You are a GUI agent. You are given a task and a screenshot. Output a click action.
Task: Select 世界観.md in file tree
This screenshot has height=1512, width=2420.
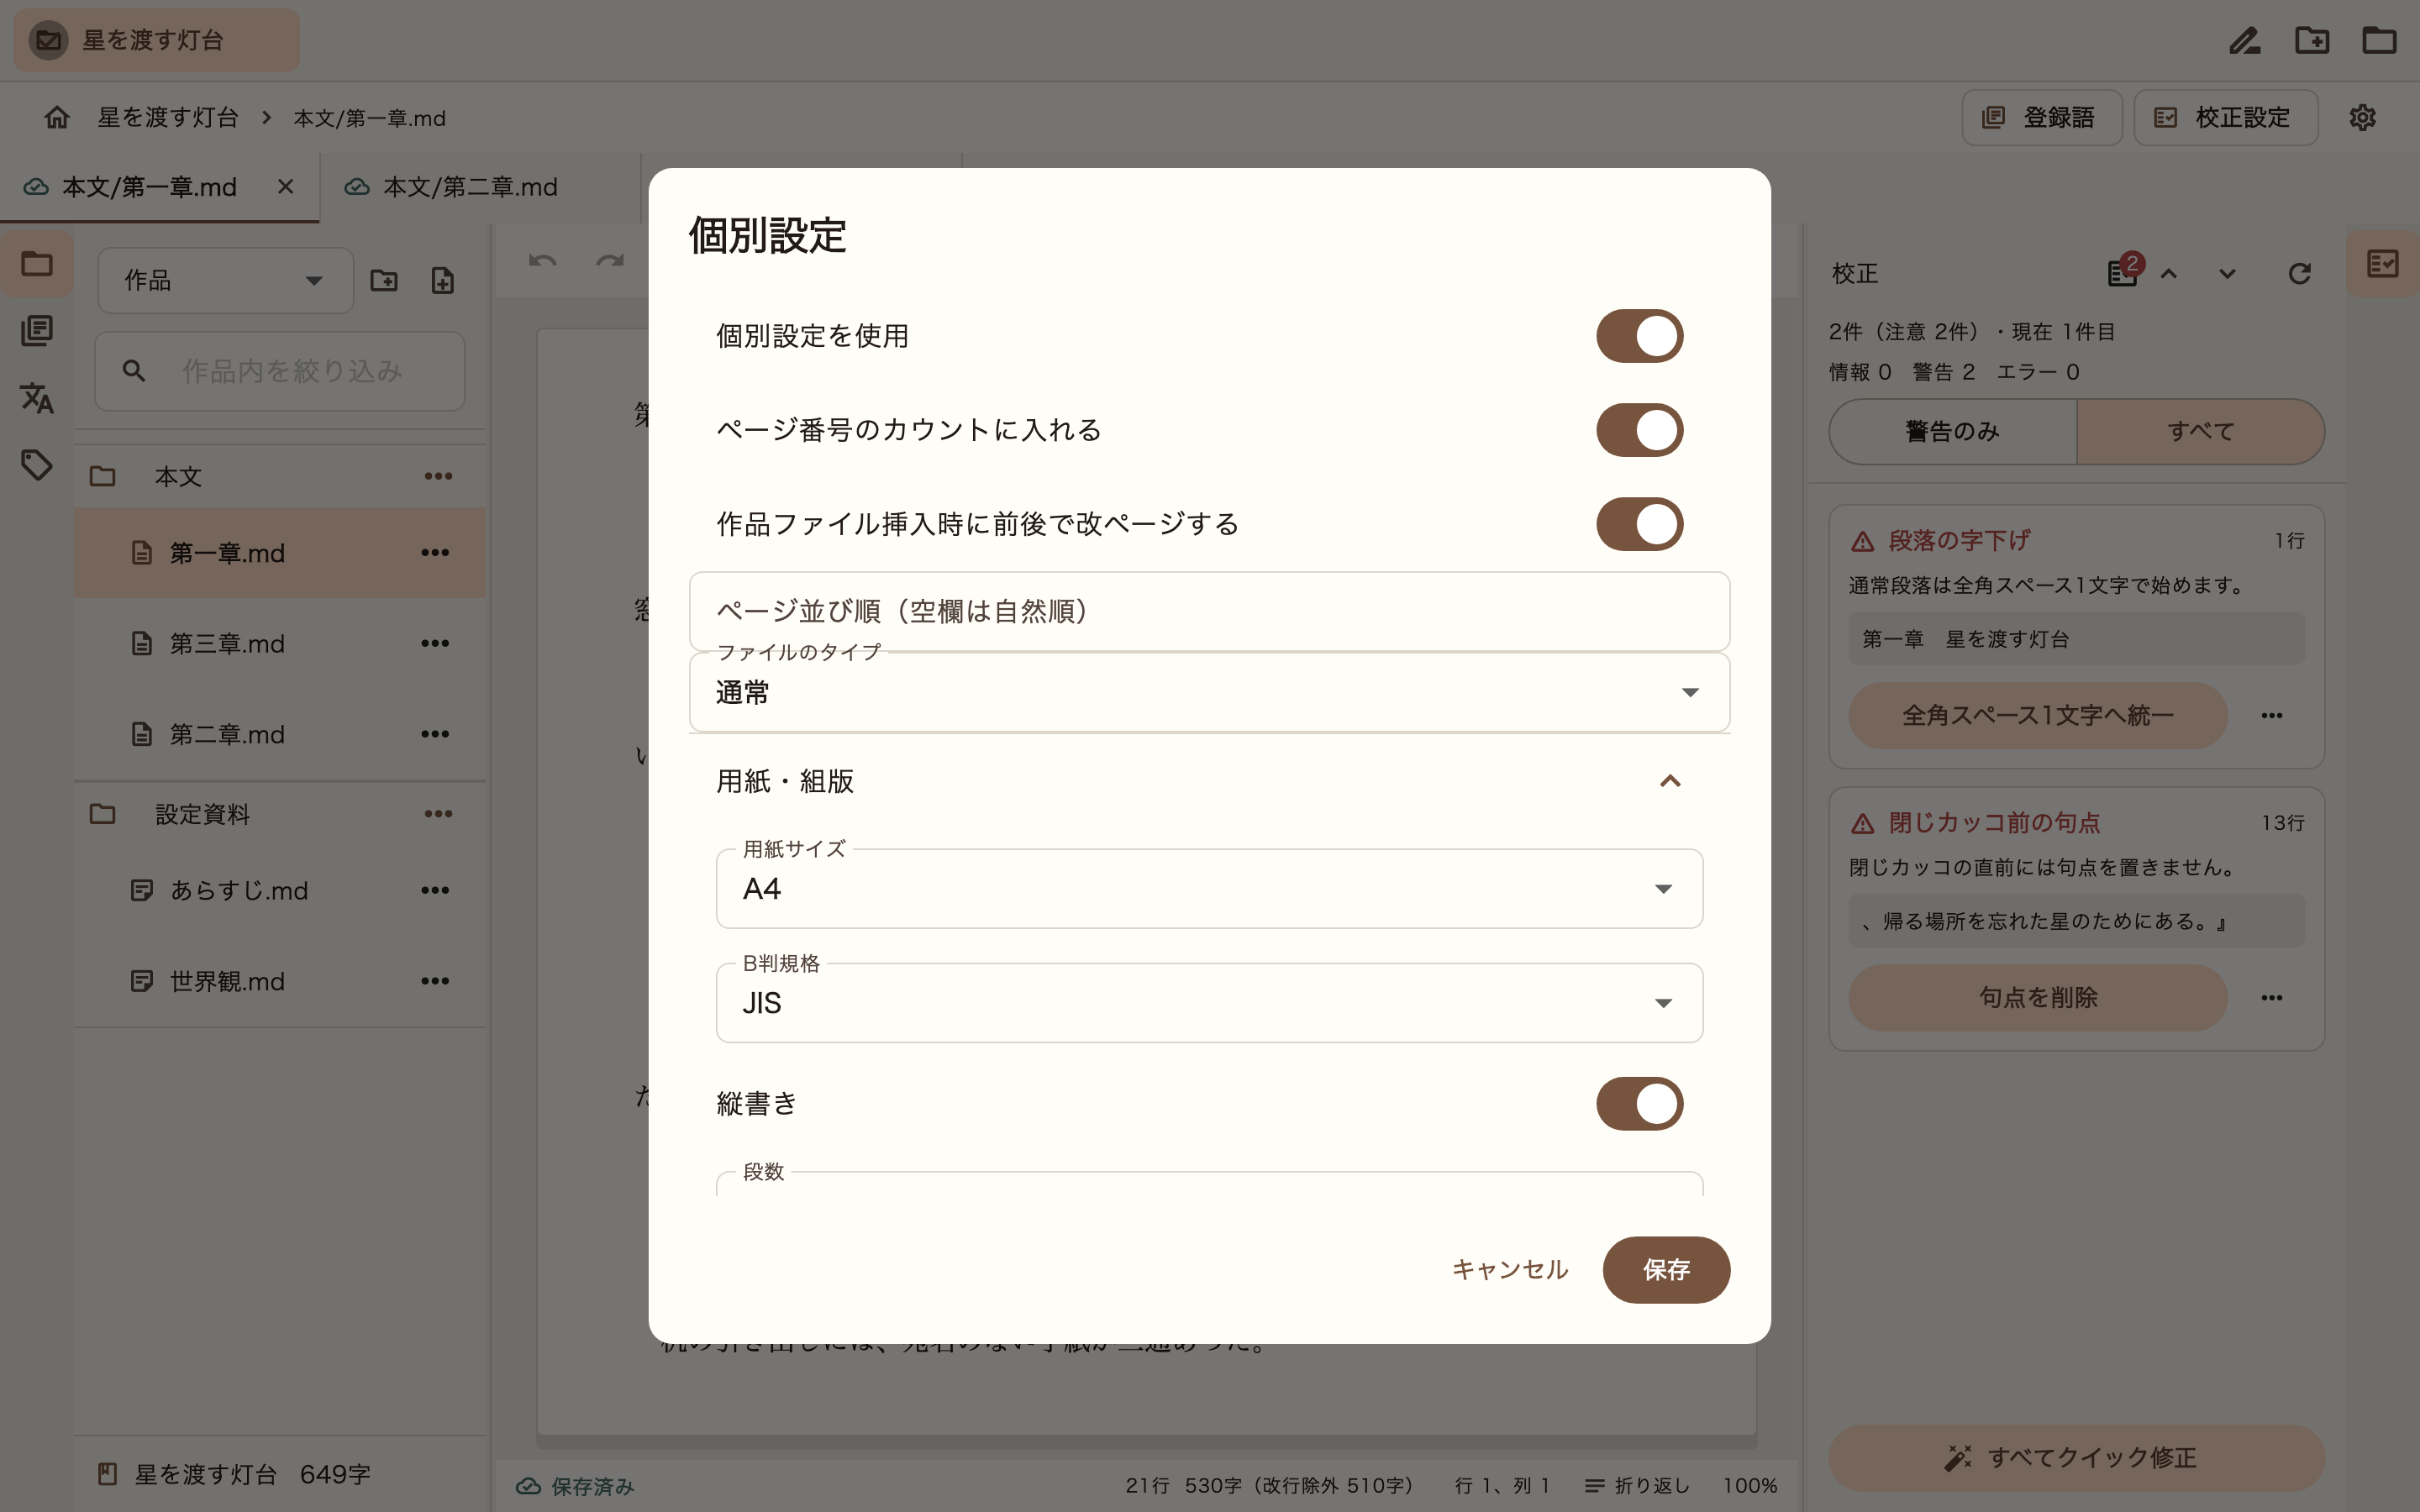(x=280, y=981)
